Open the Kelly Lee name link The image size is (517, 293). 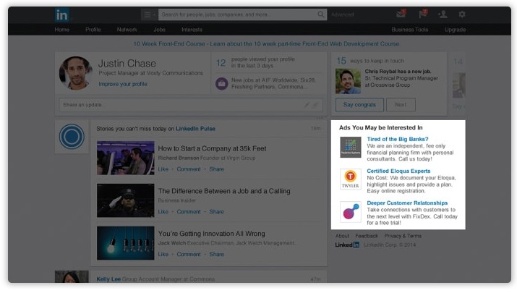(x=108, y=279)
